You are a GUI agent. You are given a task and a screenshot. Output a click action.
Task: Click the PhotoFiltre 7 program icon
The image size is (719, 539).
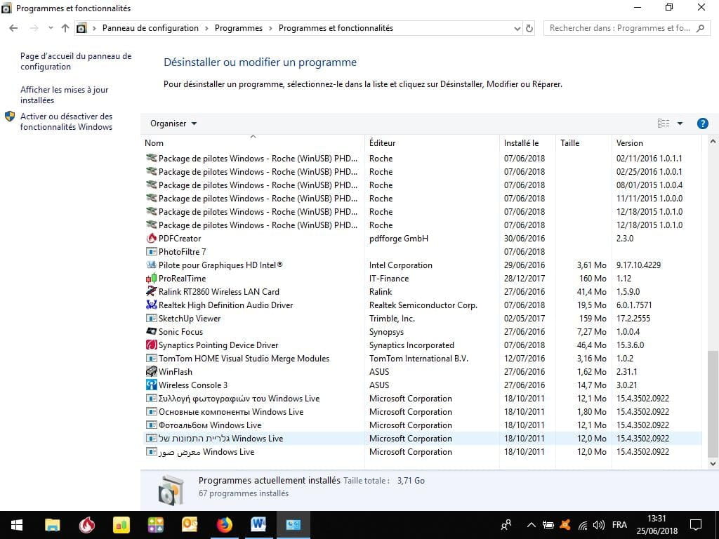[152, 252]
